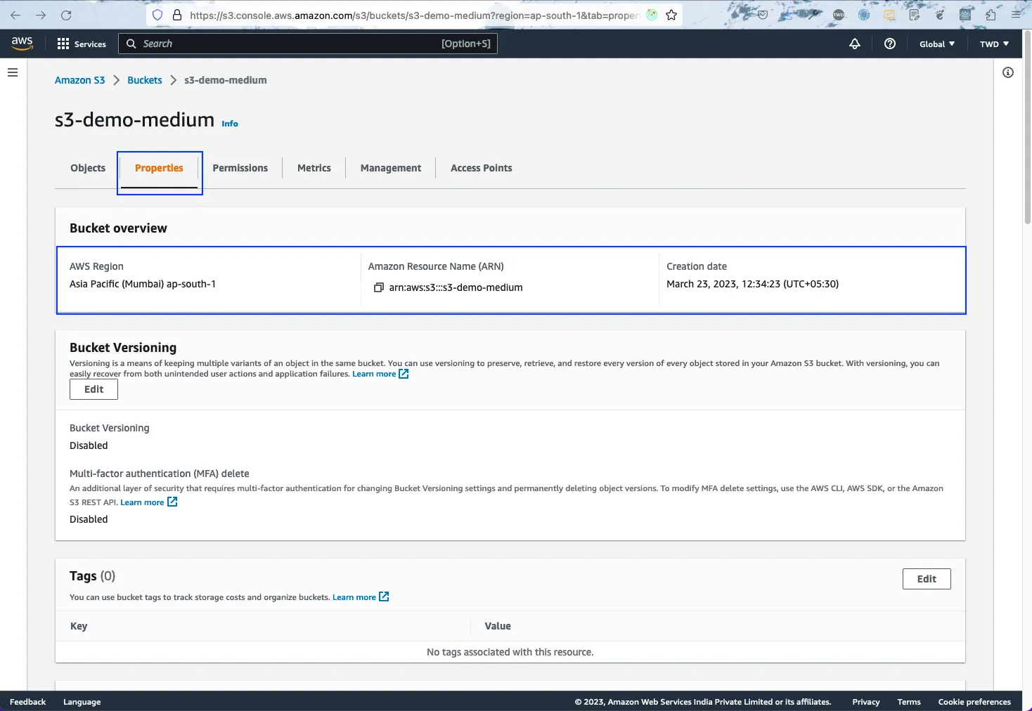Click the TWD round extension icon
The image size is (1032, 711).
pyautogui.click(x=839, y=15)
